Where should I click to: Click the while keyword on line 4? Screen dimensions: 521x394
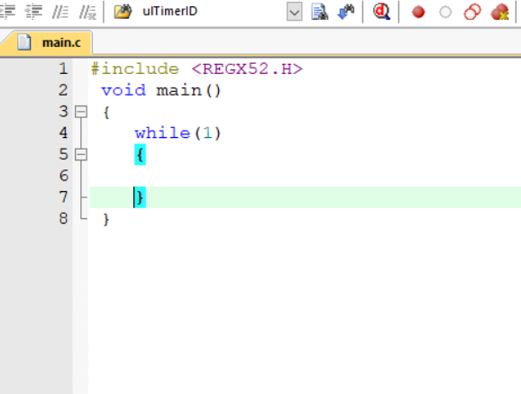(162, 133)
